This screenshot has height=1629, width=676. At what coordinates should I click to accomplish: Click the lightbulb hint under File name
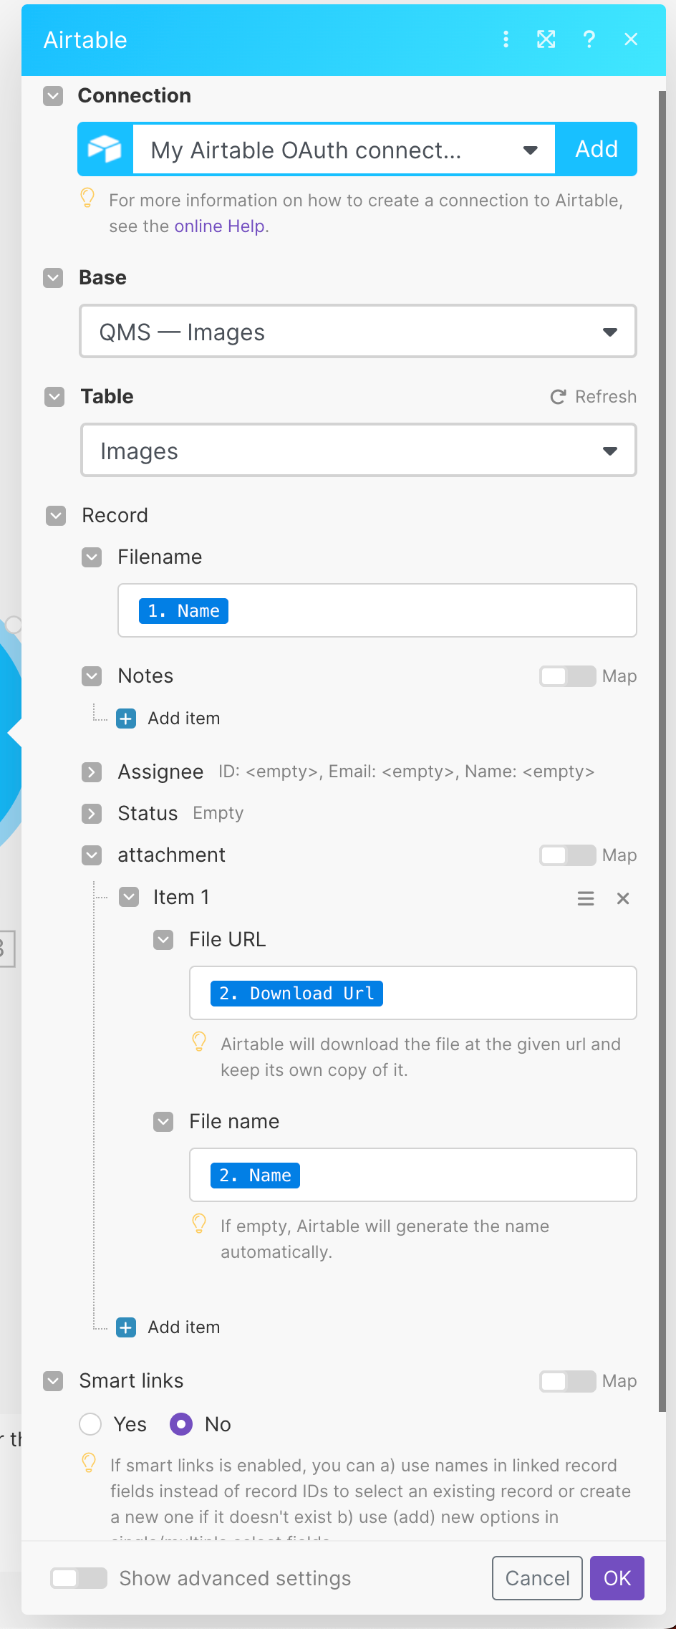(x=200, y=1224)
